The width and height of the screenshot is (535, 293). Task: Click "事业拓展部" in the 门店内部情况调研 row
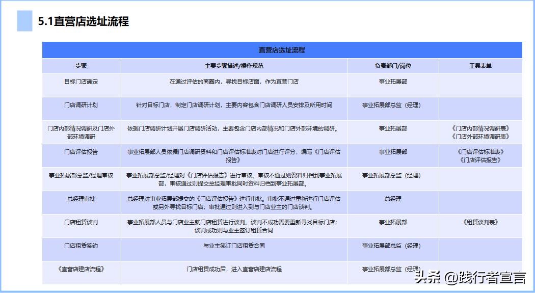click(x=393, y=128)
